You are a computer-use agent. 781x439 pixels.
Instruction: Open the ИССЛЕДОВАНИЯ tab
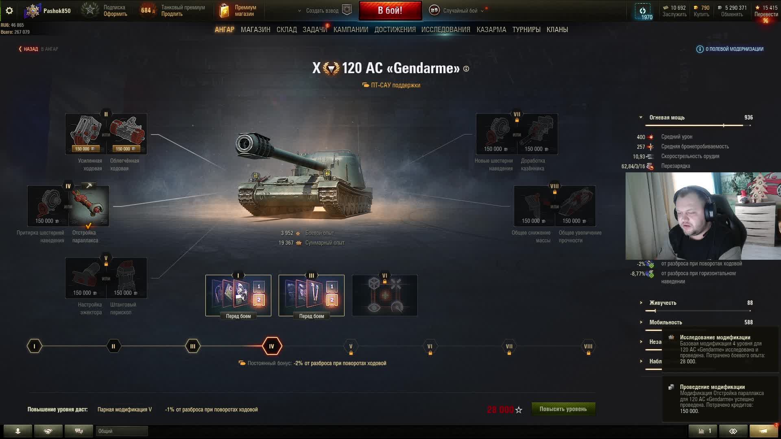click(x=445, y=30)
